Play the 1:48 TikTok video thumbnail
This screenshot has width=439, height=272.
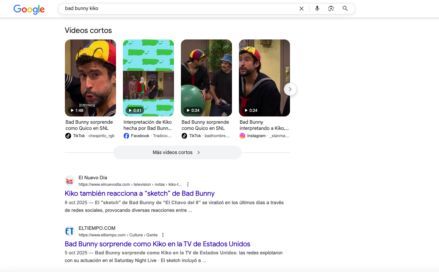(x=90, y=78)
